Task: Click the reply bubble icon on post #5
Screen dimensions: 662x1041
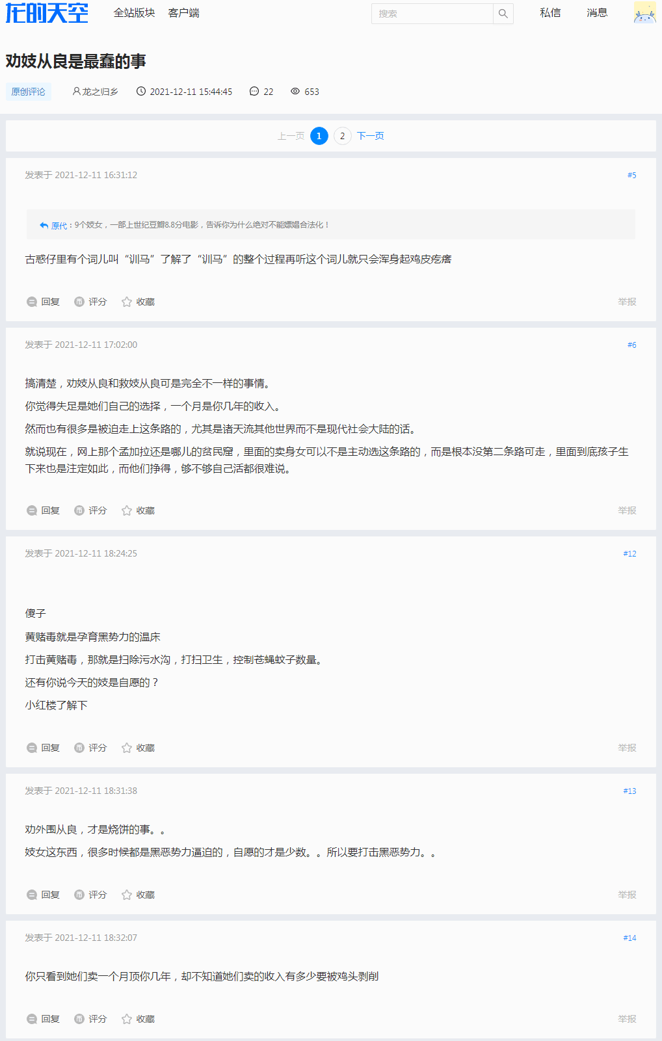Action: point(32,302)
